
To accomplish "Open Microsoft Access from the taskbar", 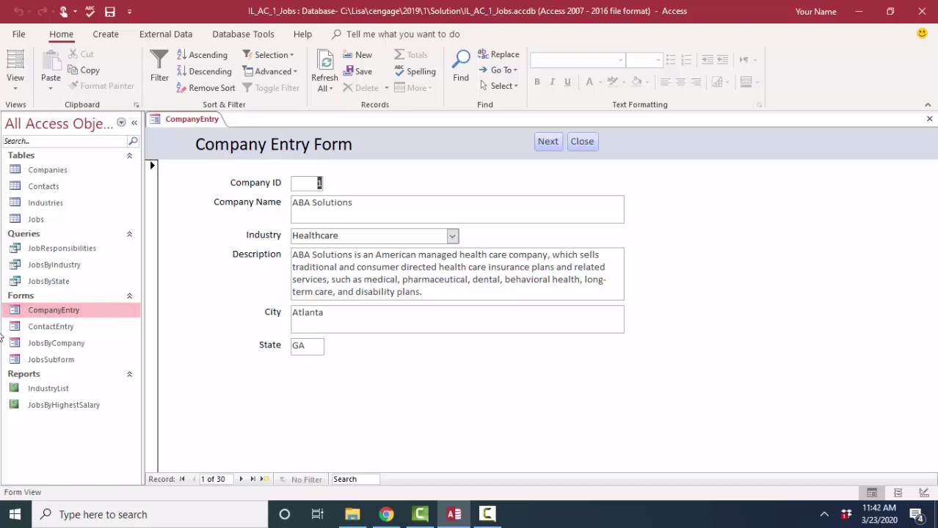I will 454,514.
